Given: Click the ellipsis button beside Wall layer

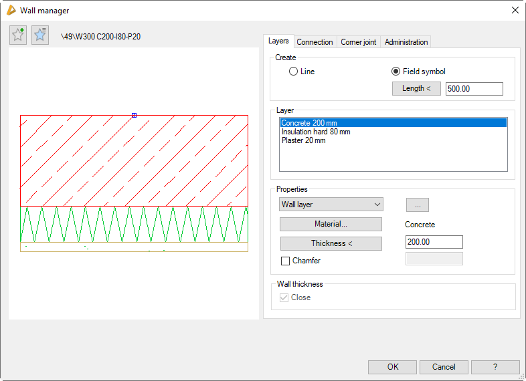Looking at the screenshot, I should coord(417,205).
